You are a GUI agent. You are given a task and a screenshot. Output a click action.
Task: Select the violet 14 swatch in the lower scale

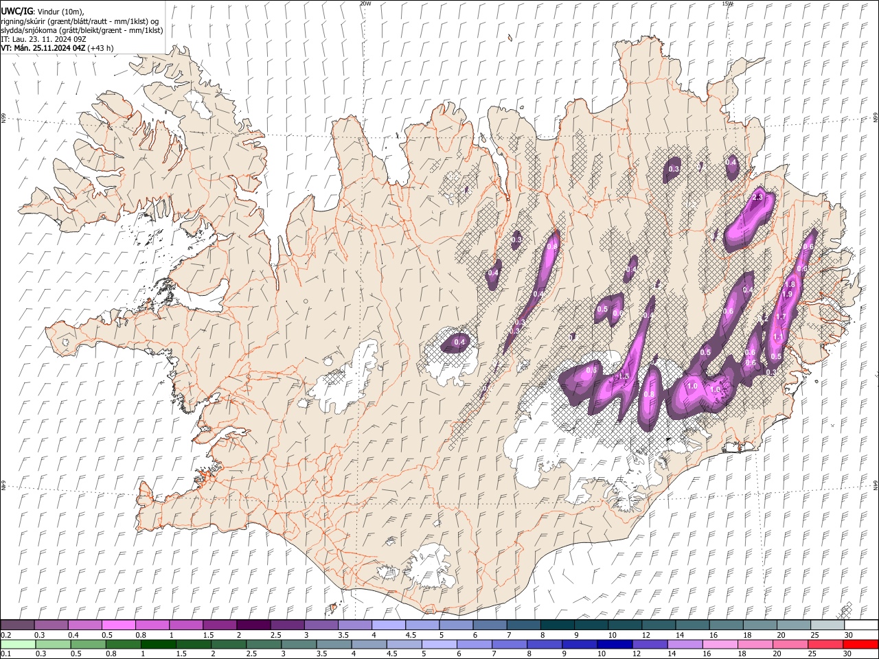[685, 644]
